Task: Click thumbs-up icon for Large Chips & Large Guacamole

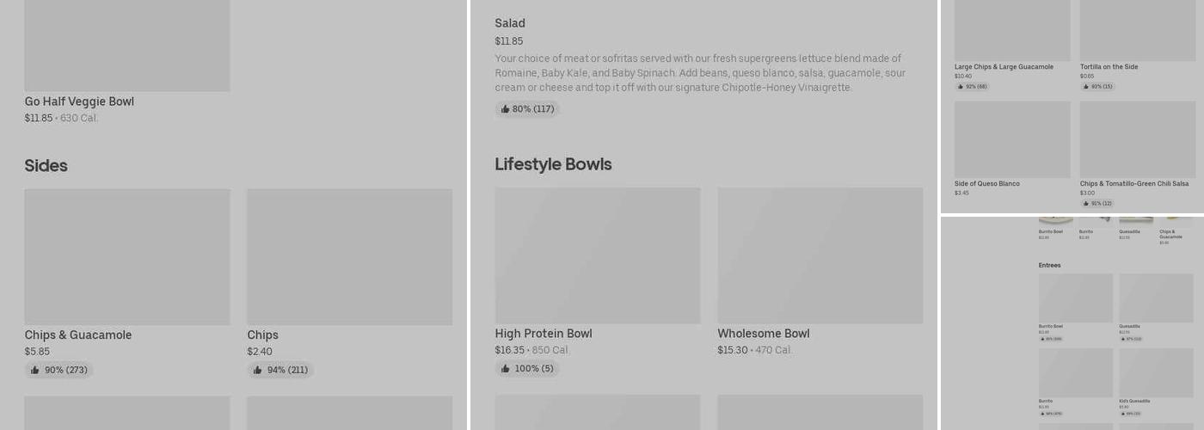Action: [961, 87]
